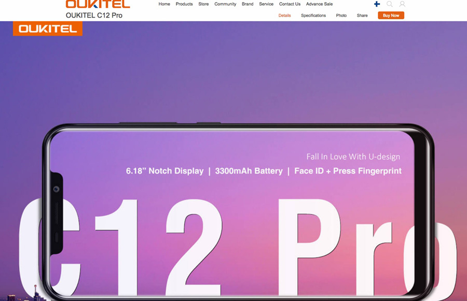This screenshot has width=467, height=301.
Task: Select Brand in the navigation bar
Action: point(248,4)
